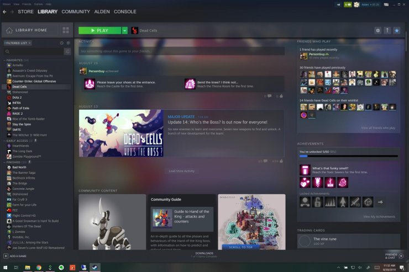Collapse the Favorites category in game list
This screenshot has height=272, width=409.
[x=4, y=60]
